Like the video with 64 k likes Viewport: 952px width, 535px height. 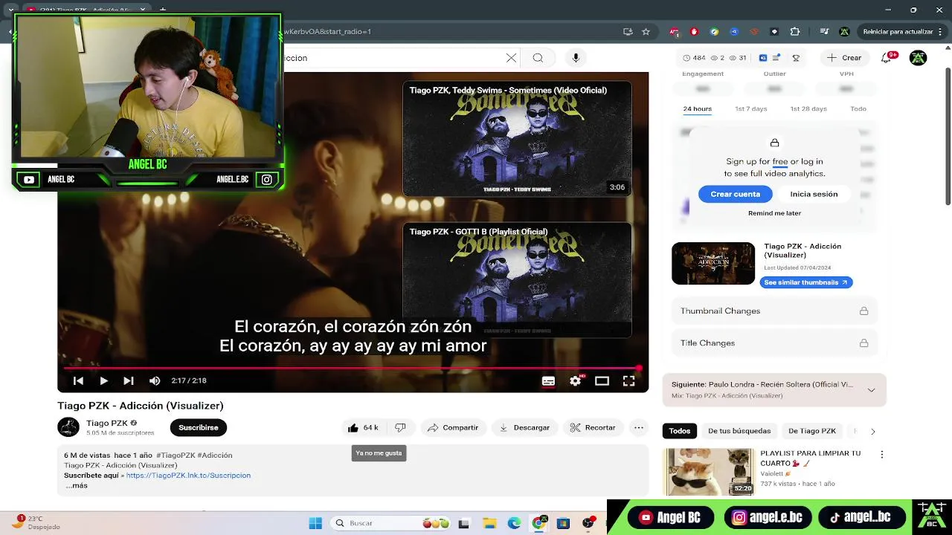pos(364,427)
